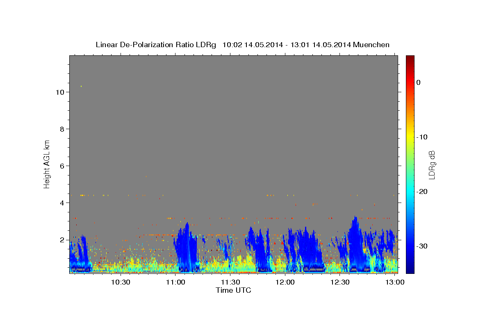The width and height of the screenshot is (492, 328).
Task: Select the 13:00 time tick label
Action: pos(395,282)
